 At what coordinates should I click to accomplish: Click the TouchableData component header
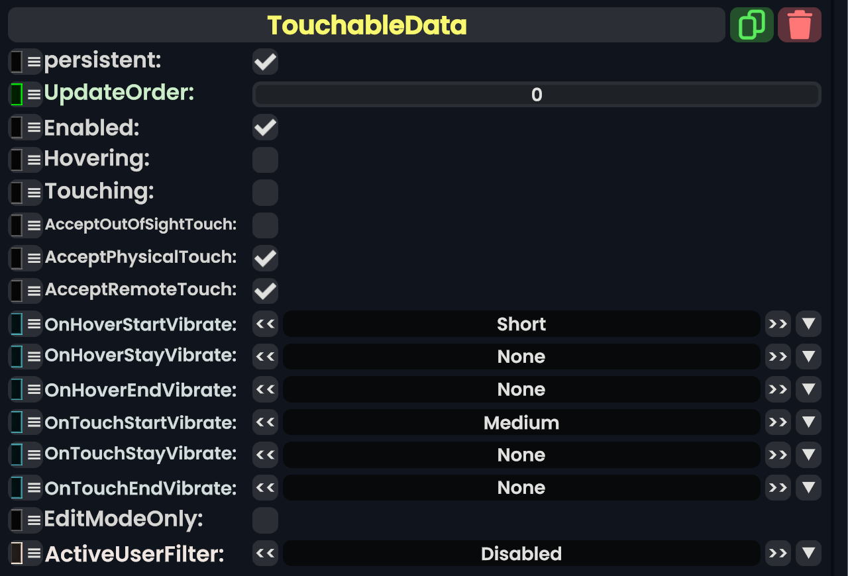point(366,25)
